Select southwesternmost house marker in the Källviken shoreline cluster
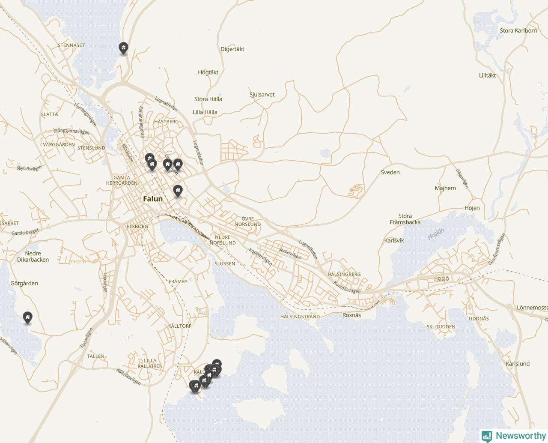Screen dimensions: 548x443 [x=195, y=386]
